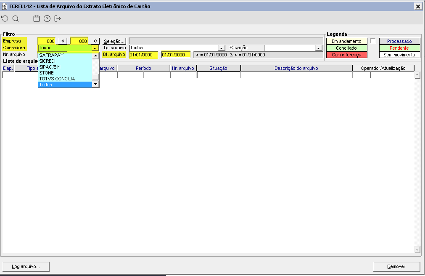Click the magnifier search toolbar icon
The width and height of the screenshot is (425, 276).
tap(16, 19)
